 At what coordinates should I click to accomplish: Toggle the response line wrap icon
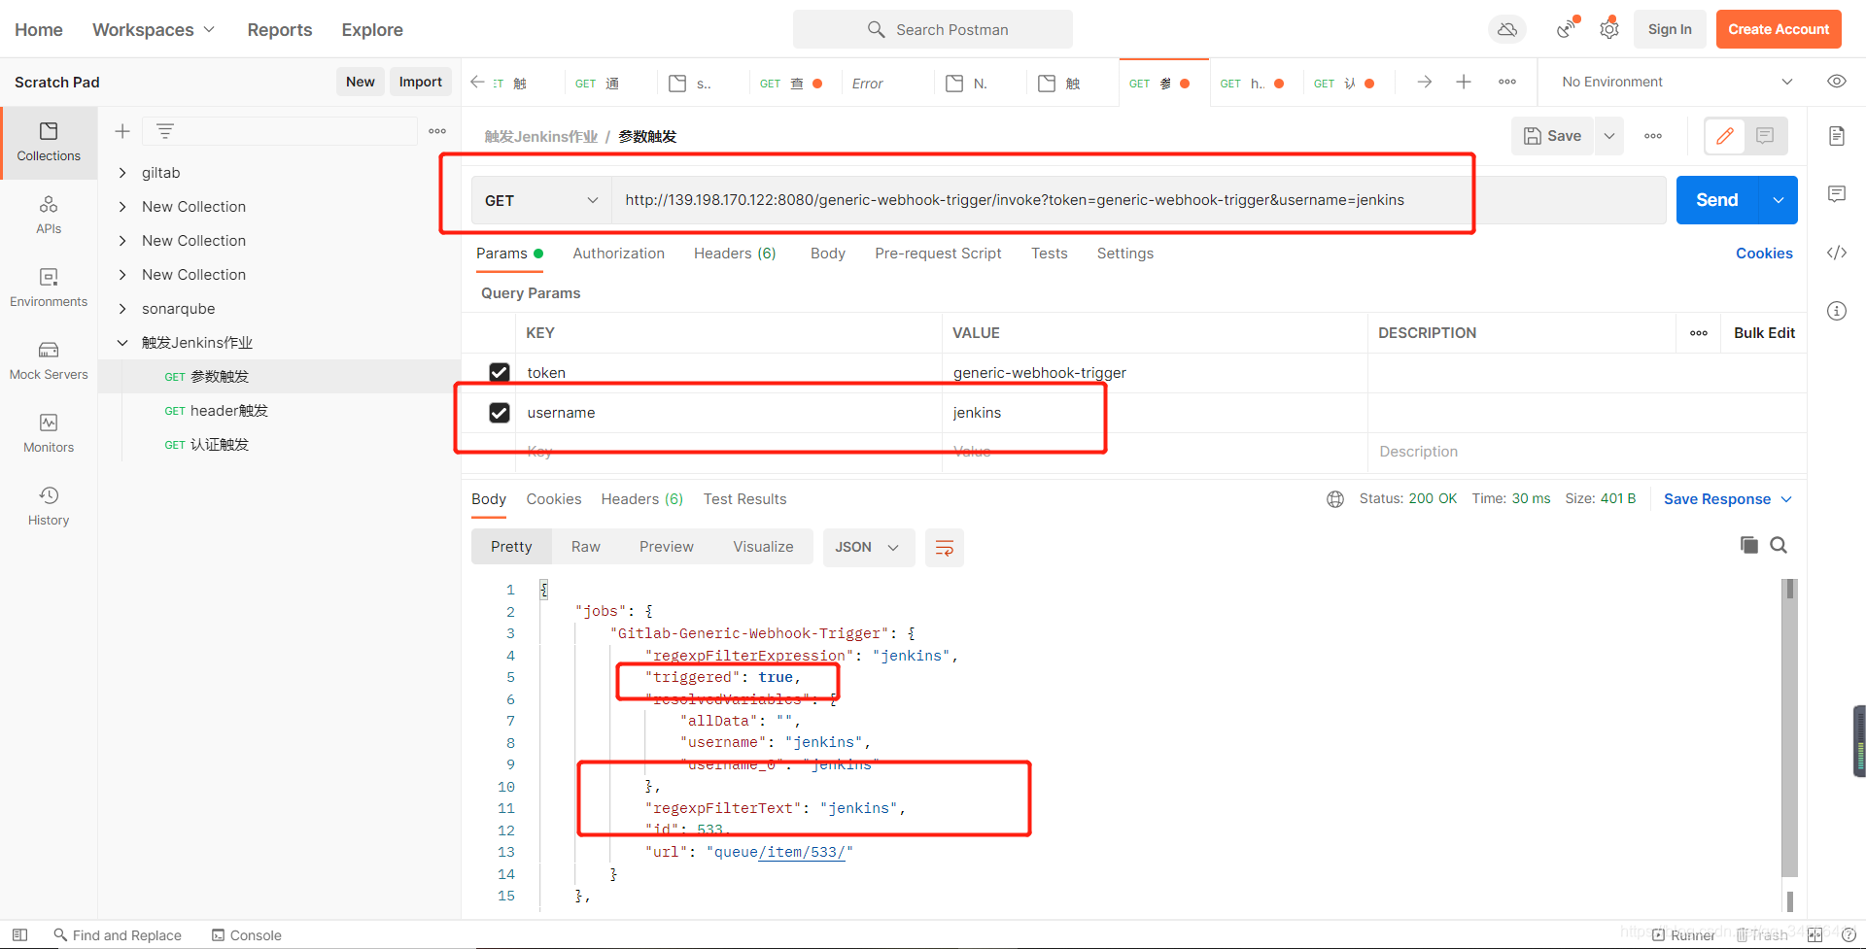point(944,548)
